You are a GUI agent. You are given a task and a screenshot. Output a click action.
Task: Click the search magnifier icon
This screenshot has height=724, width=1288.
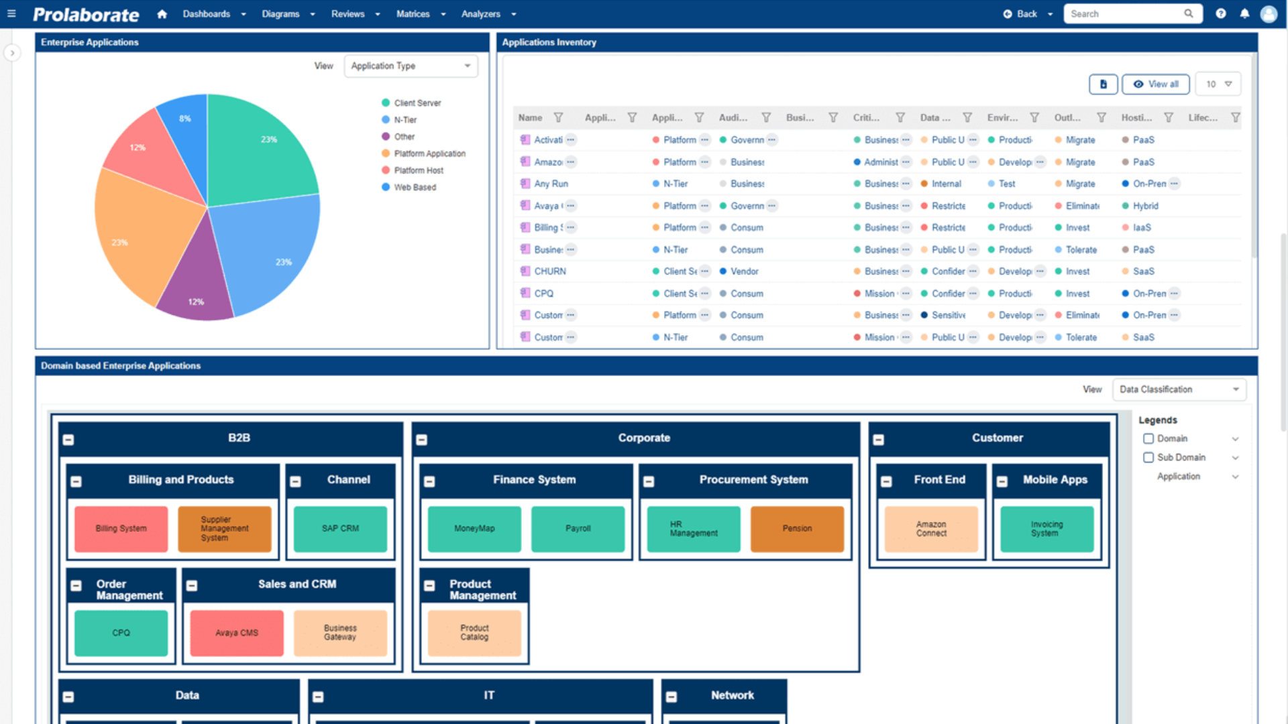click(1189, 13)
